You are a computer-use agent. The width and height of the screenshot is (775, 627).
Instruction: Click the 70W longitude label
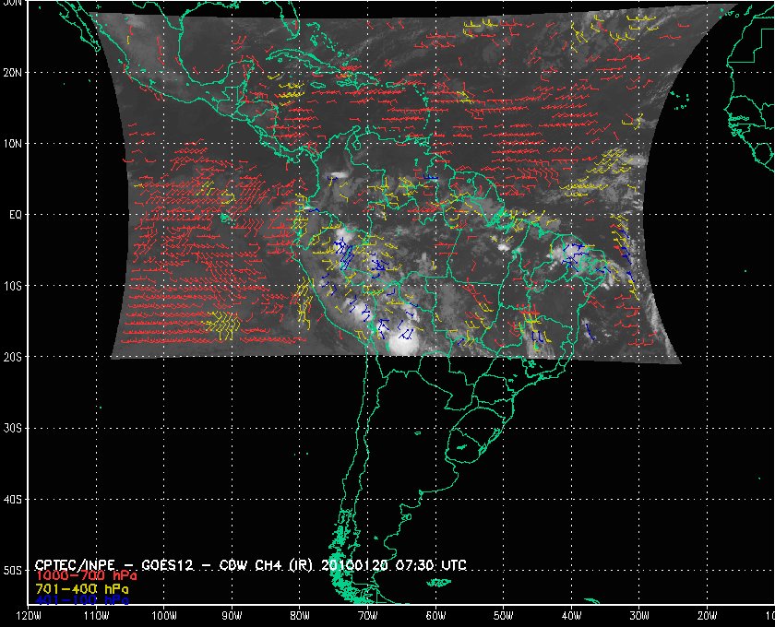click(x=368, y=616)
